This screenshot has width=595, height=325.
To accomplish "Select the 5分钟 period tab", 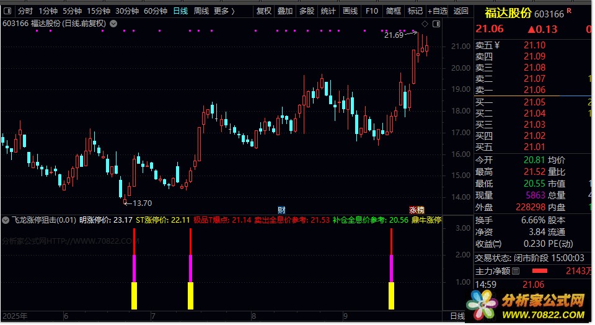I will [x=72, y=11].
